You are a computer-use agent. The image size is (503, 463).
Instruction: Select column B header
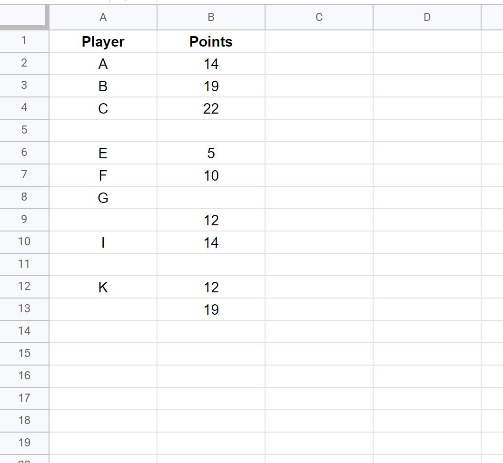[x=211, y=17]
